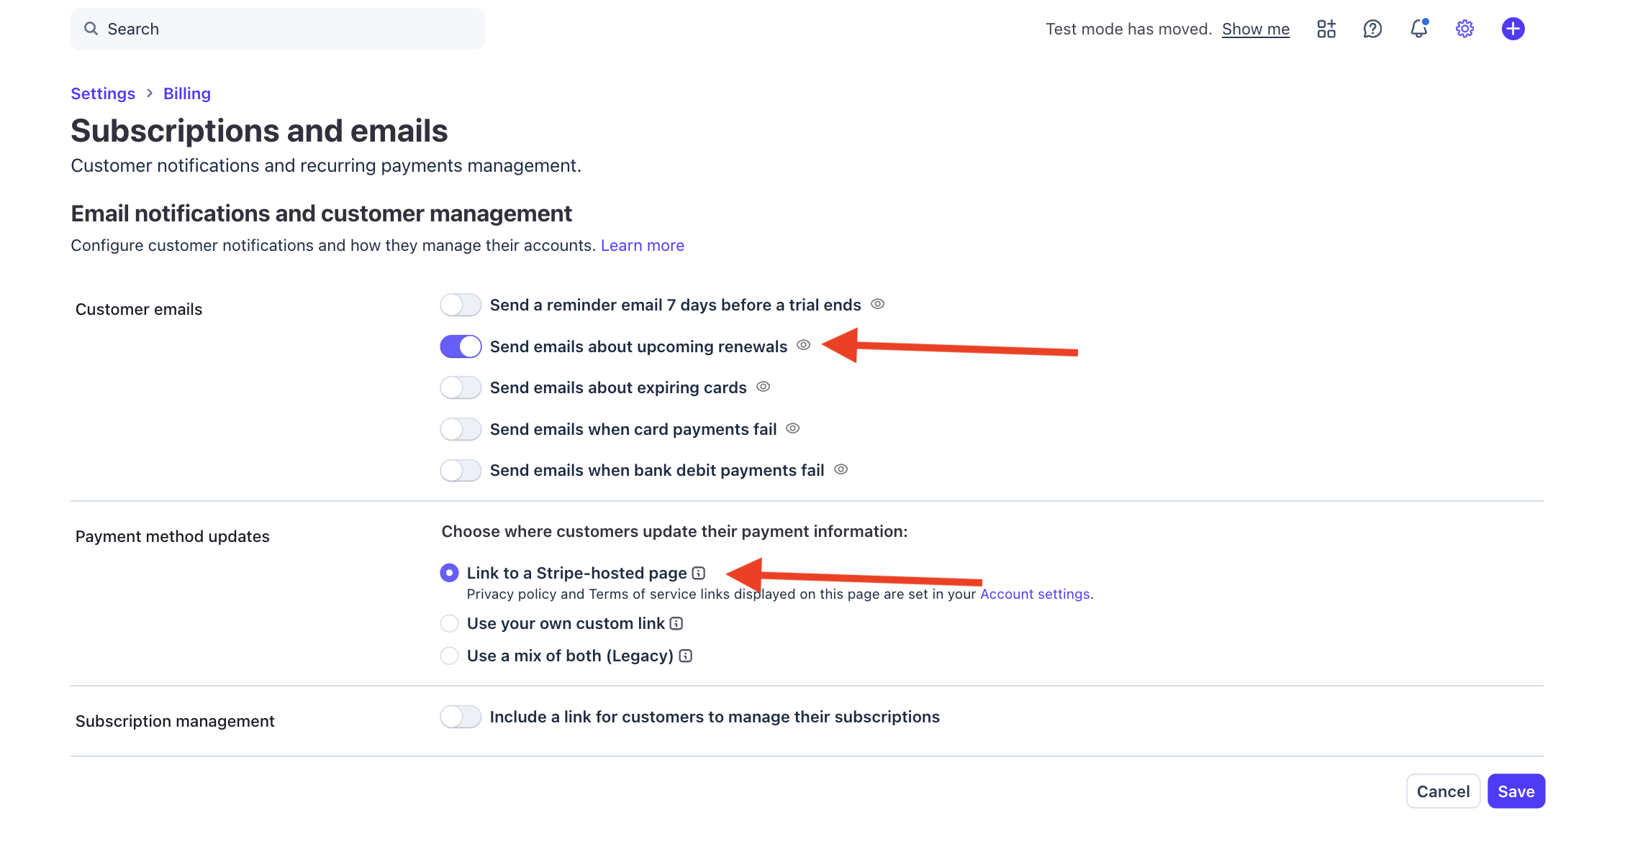
Task: Focus the Search field
Action: tap(277, 29)
